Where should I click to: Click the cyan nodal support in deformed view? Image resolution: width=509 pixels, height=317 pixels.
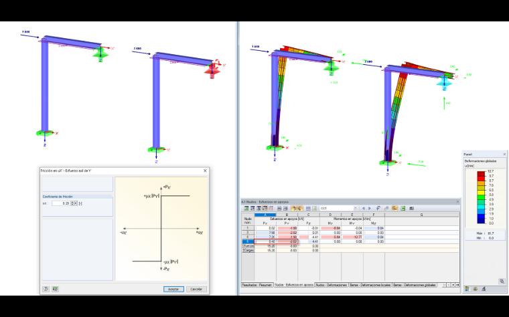pos(444,82)
